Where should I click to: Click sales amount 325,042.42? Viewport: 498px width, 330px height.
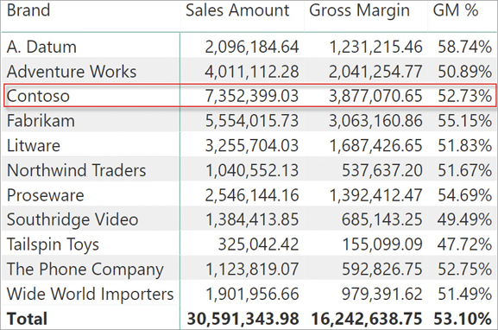259,244
